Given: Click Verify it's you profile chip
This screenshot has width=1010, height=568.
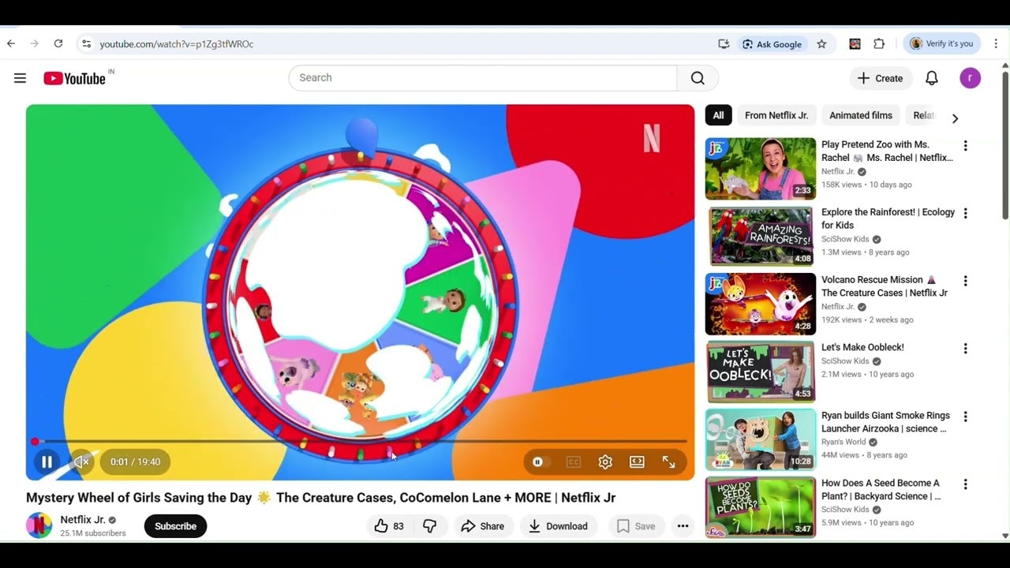Looking at the screenshot, I should click(x=942, y=44).
